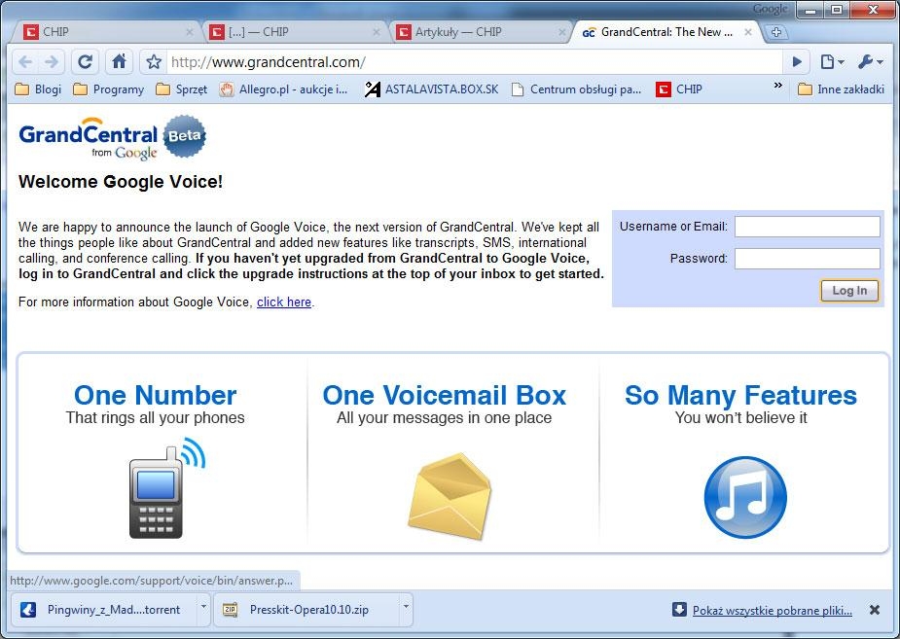This screenshot has width=900, height=639.
Task: Click the "You won't believe it" text
Action: 741,417
